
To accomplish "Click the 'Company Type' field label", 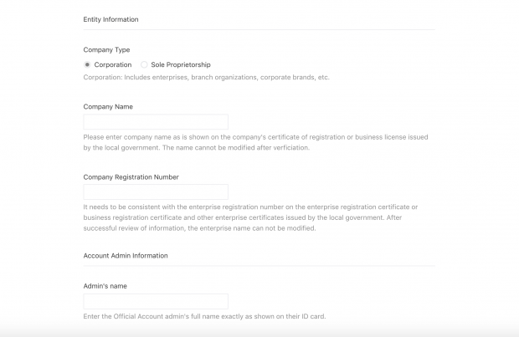I will pyautogui.click(x=106, y=50).
